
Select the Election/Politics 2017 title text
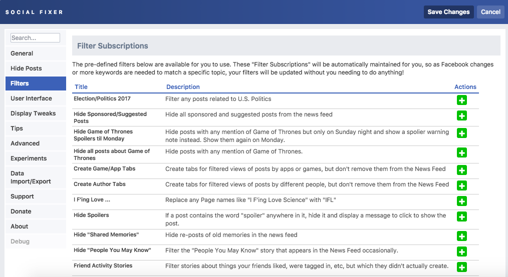click(x=102, y=98)
